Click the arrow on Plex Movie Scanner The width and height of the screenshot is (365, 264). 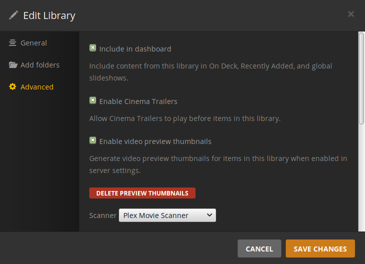(x=209, y=215)
